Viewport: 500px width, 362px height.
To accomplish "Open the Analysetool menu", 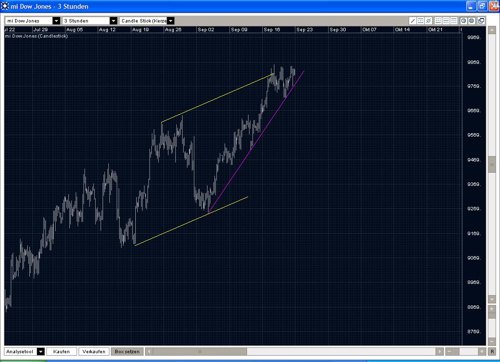I will pos(40,351).
